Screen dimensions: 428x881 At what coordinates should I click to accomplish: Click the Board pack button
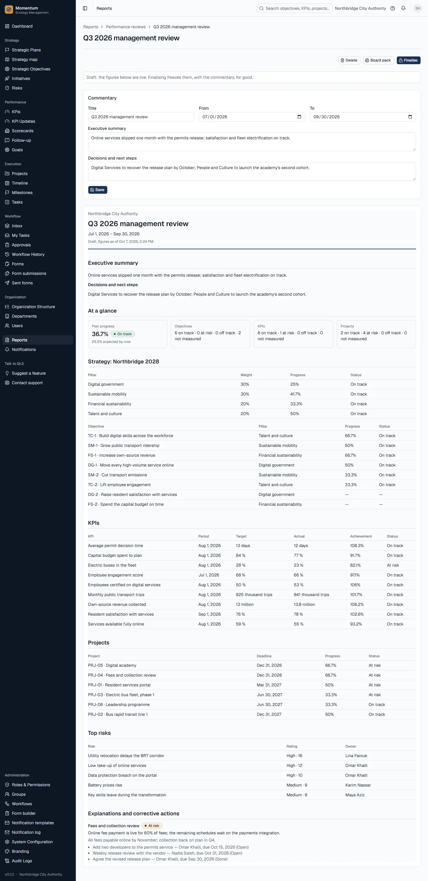[378, 60]
